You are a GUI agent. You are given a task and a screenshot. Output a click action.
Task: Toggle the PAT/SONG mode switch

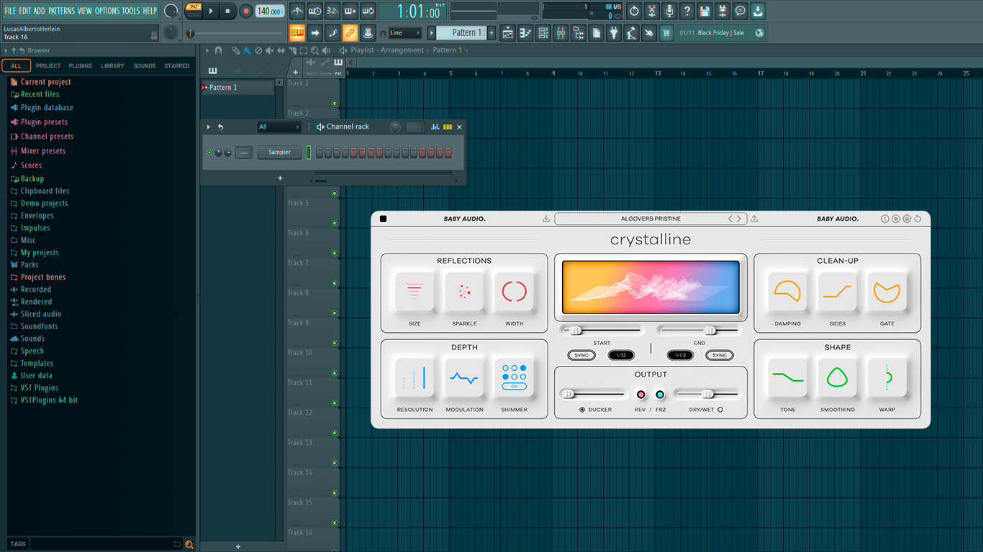[x=194, y=11]
